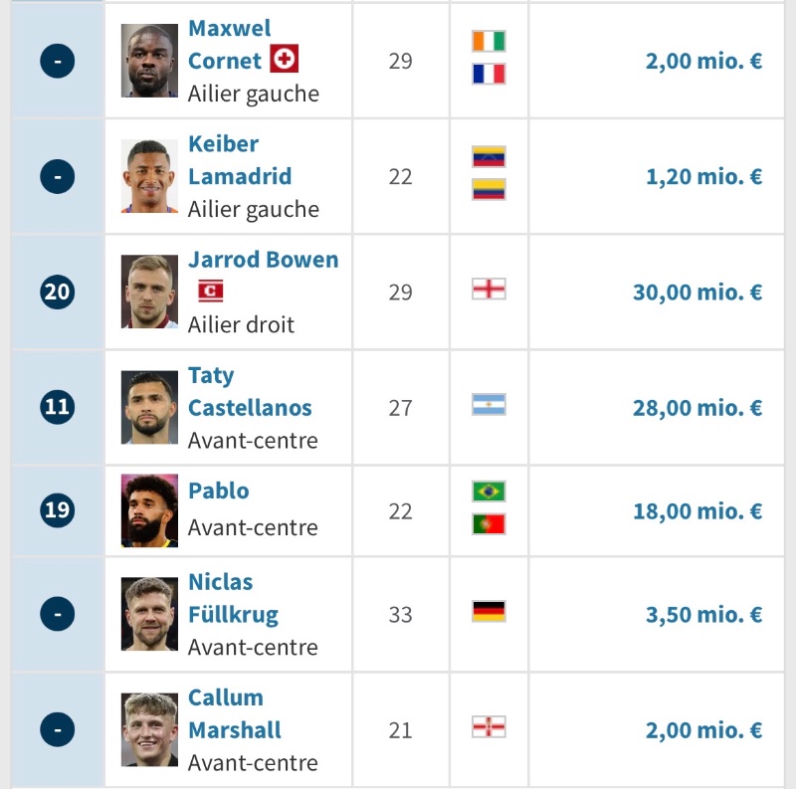Click Northern Ireland flag for Callum Marshall

489,727
